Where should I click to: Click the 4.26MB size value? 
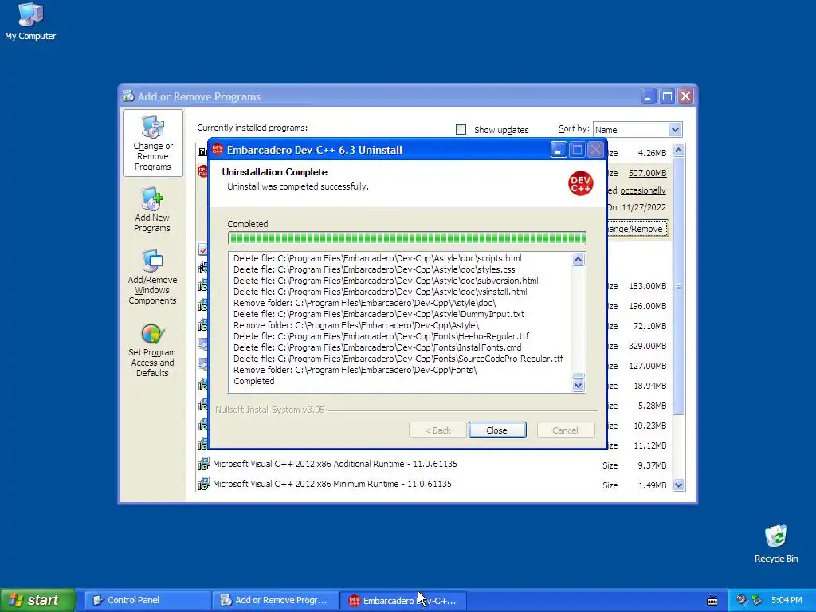point(652,153)
